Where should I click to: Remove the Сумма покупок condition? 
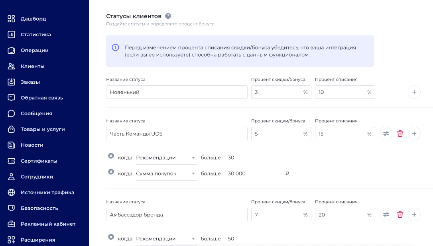click(x=111, y=172)
